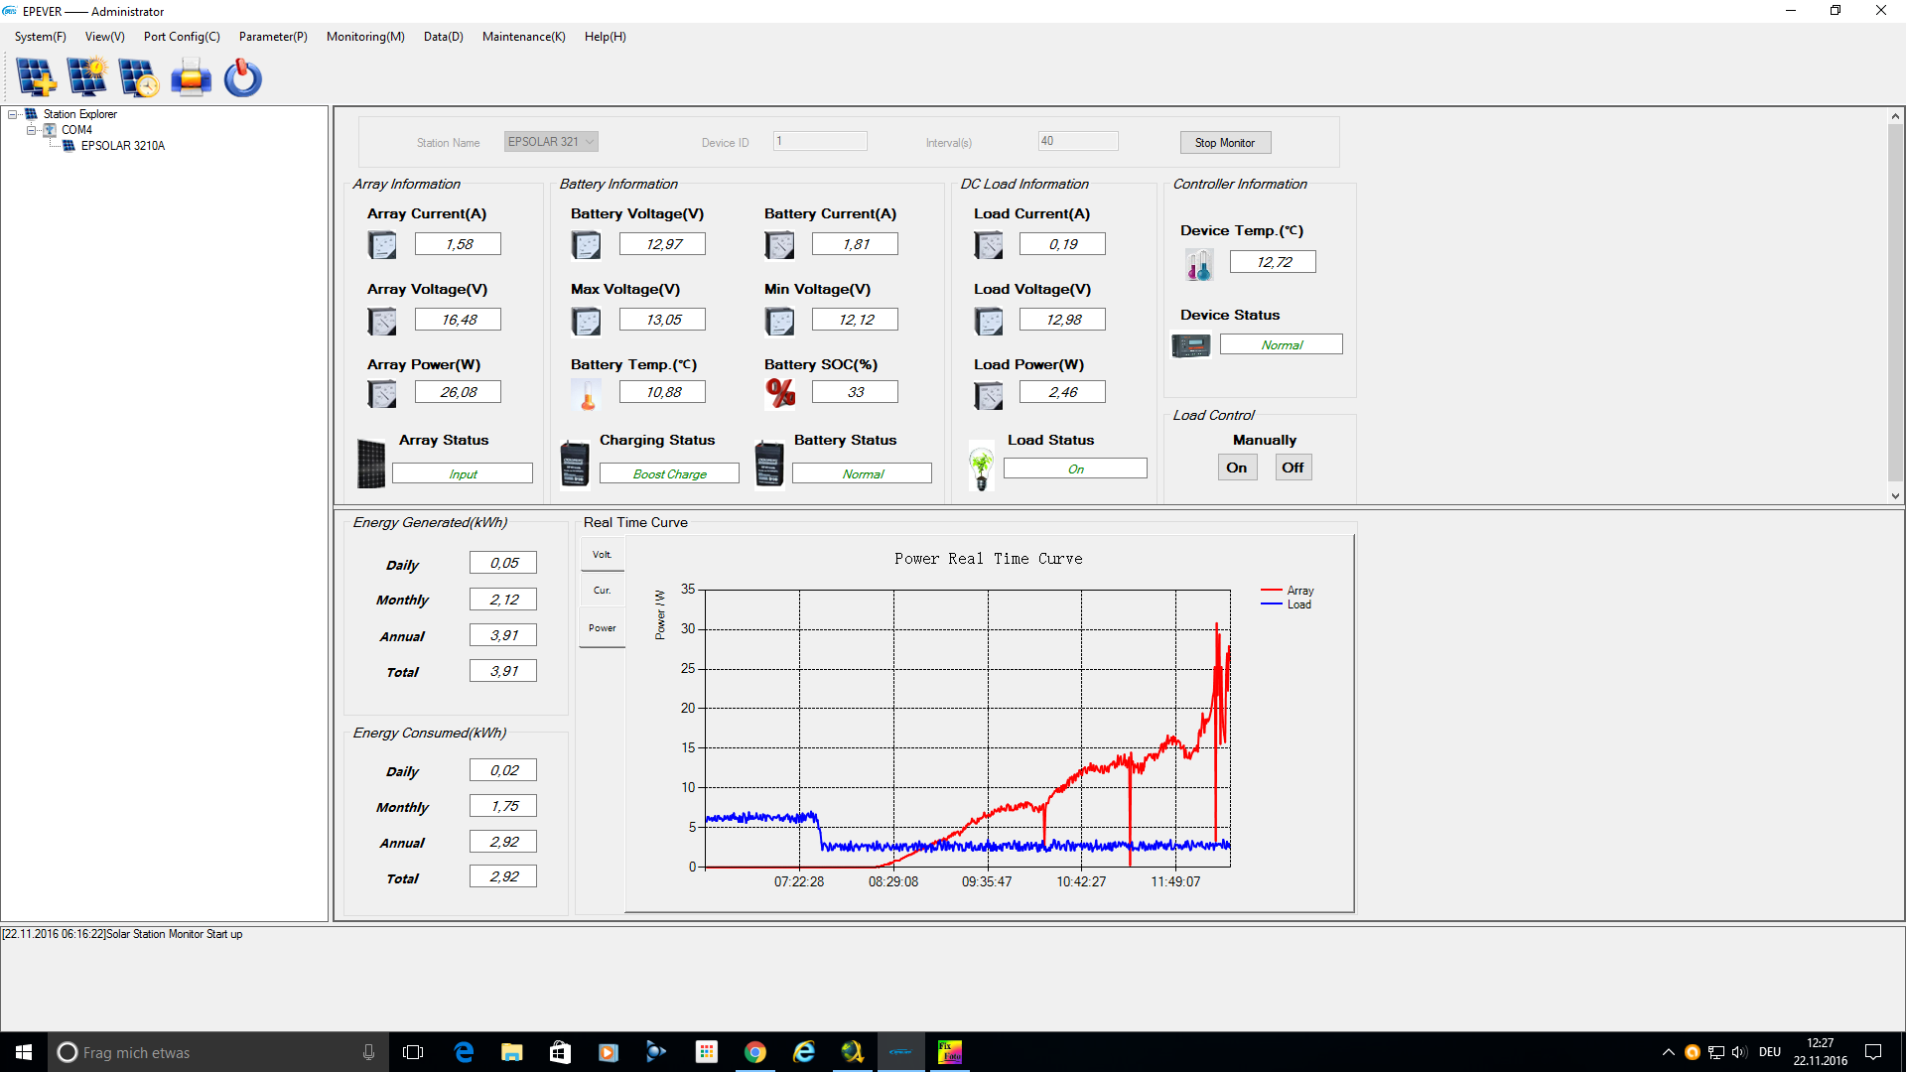Viewport: 1906px width, 1072px height.
Task: Collapse the Station Explorer tree node
Action: point(13,114)
